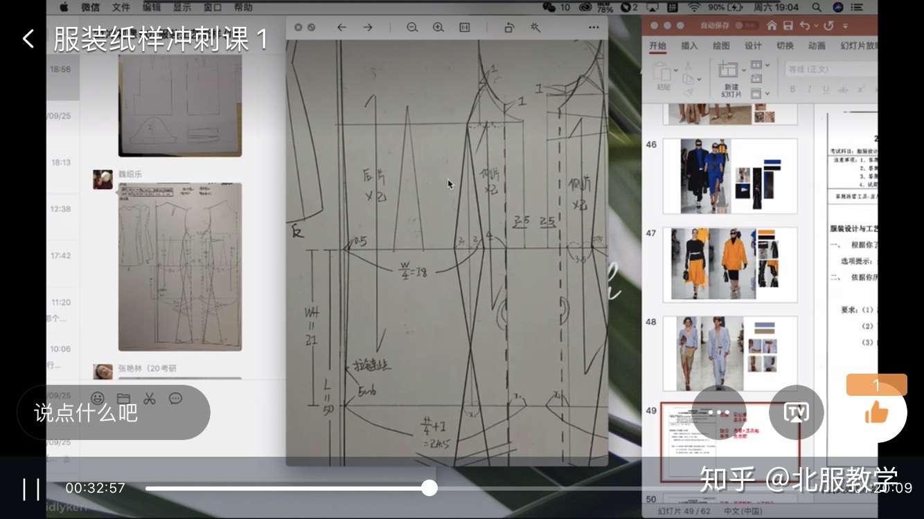
Task: Toggle italic formatting in PowerPoint
Action: point(810,89)
